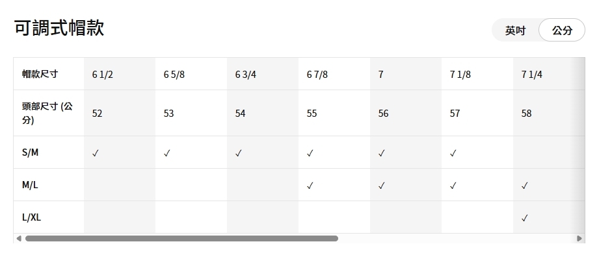
Task: Click the S/M checkmark under size 53
Action: tap(167, 154)
